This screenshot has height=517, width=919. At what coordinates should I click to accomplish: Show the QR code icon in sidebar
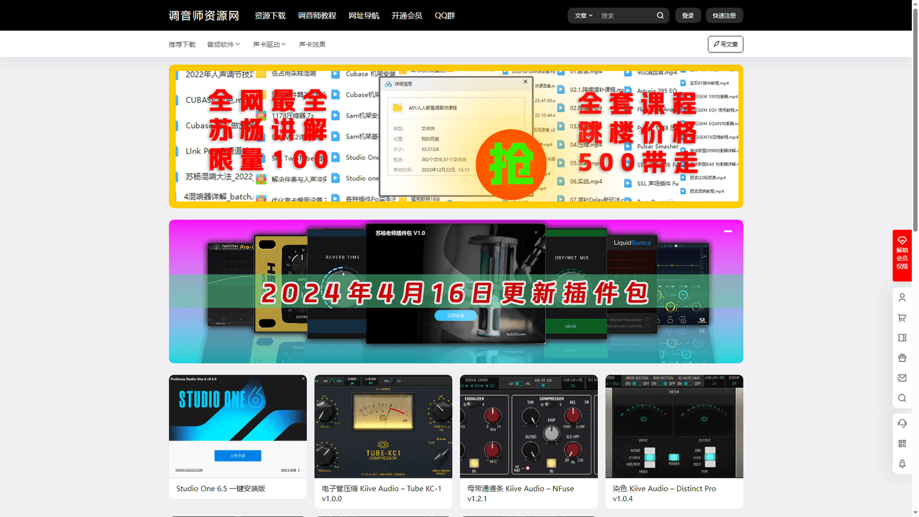coord(902,444)
